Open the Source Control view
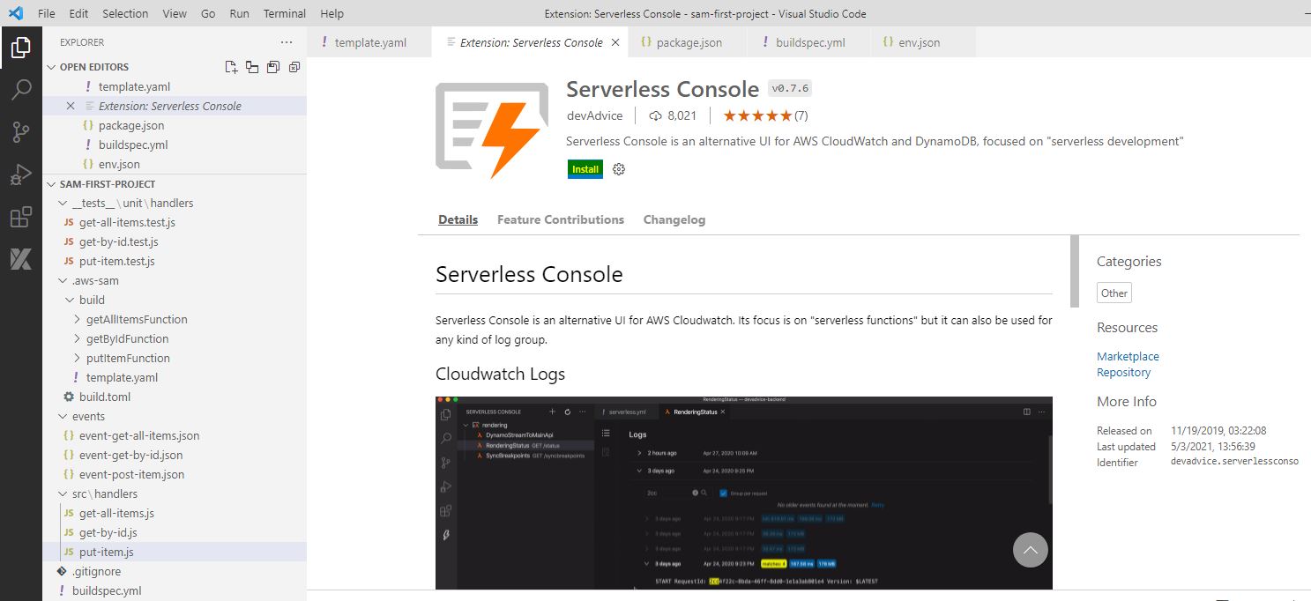 pos(21,132)
